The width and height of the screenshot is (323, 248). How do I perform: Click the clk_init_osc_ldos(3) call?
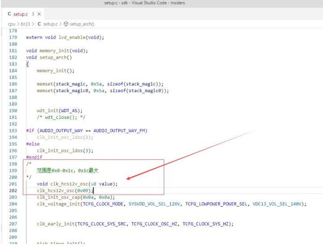65,151
